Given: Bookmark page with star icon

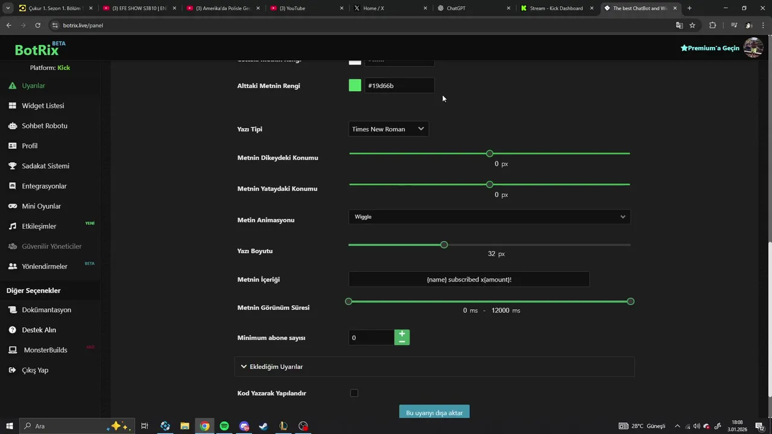Looking at the screenshot, I should point(692,25).
